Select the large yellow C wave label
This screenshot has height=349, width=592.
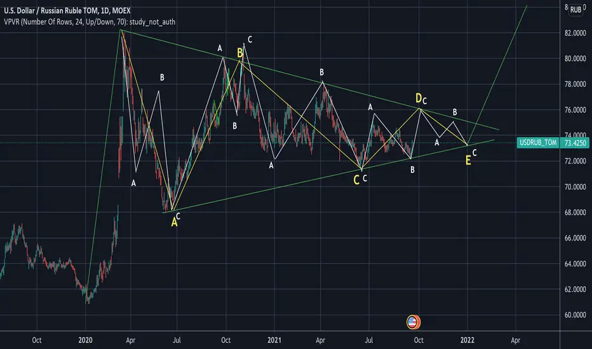tap(356, 180)
